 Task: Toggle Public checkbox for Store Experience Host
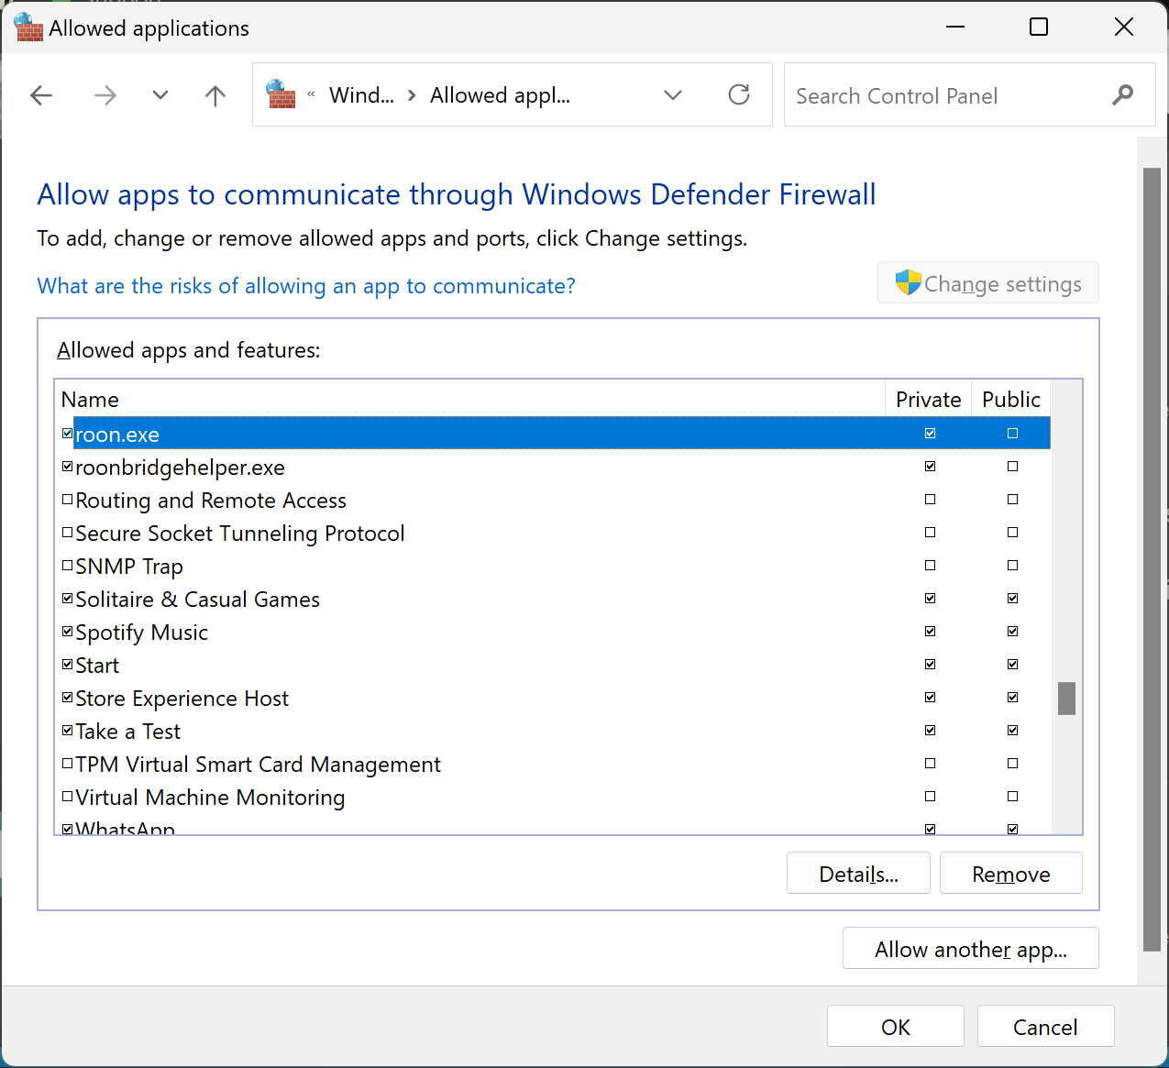click(x=1013, y=698)
